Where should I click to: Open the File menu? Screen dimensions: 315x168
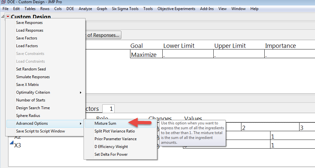click(5, 9)
